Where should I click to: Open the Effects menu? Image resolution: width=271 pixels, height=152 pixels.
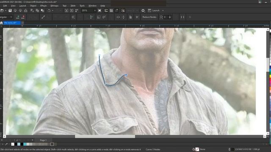(43, 5)
